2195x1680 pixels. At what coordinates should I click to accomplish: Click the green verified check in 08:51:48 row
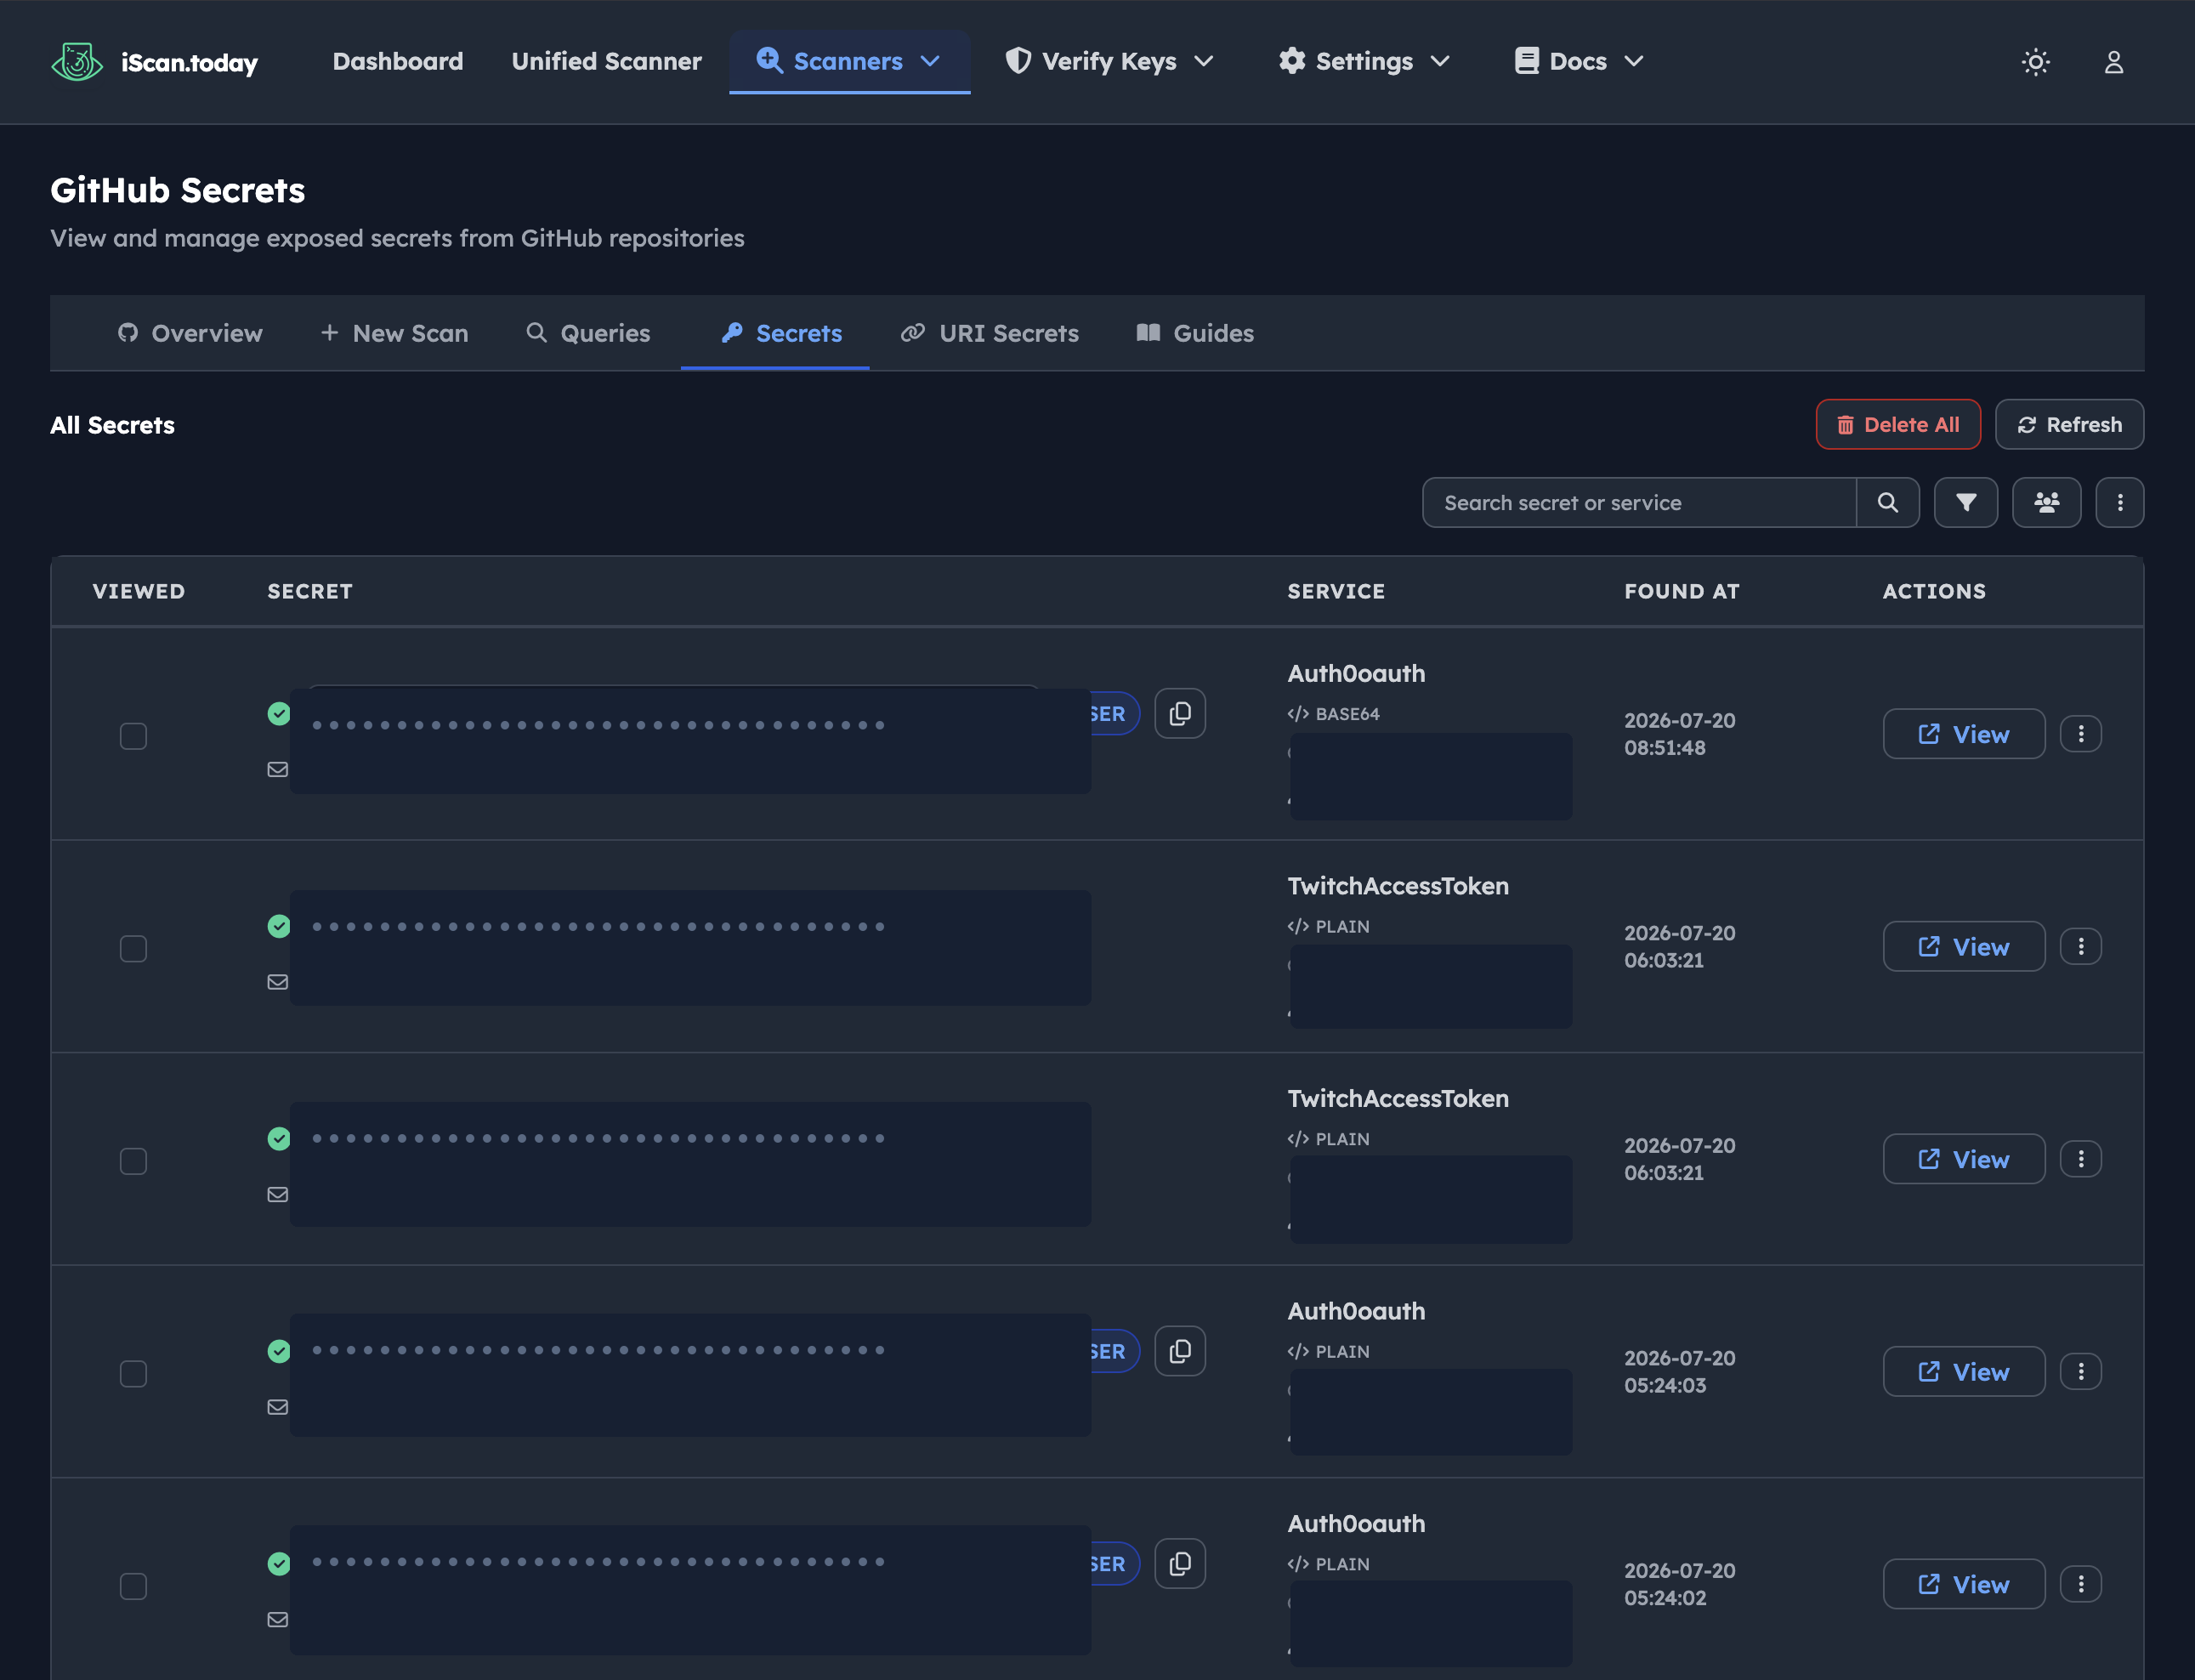pos(279,713)
